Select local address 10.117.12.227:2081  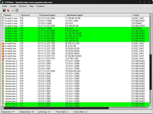46,38
